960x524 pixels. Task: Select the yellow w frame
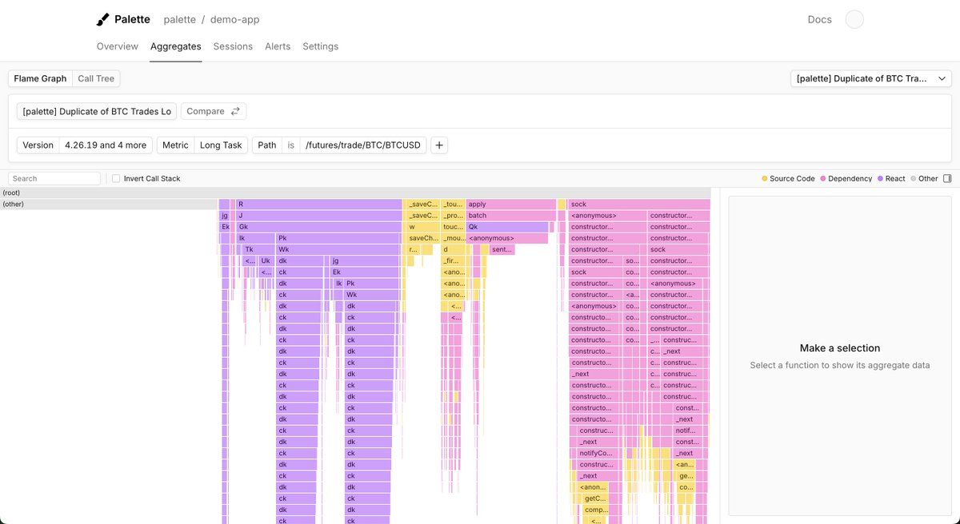pos(422,227)
